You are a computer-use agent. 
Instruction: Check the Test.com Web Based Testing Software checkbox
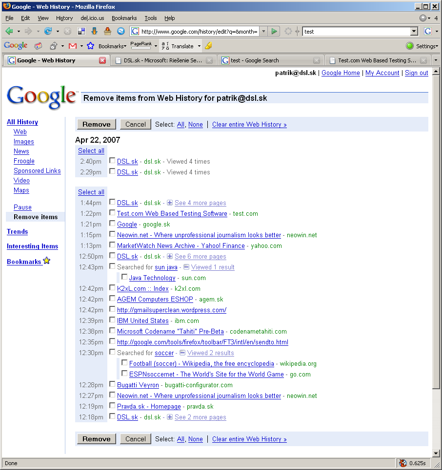click(112, 213)
